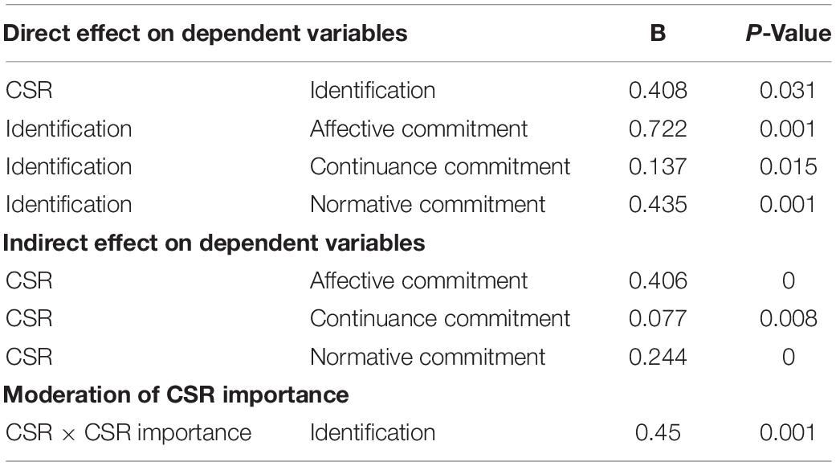
Task: Click 'Moderation of CSR importance' heading
Action: pos(176,394)
